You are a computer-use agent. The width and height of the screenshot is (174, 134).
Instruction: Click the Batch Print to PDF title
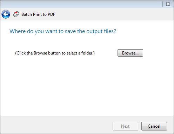(x=38, y=14)
